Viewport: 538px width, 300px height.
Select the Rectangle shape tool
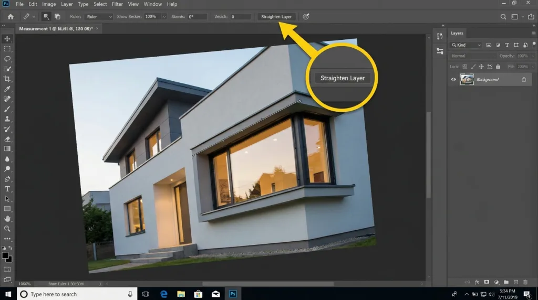click(7, 209)
